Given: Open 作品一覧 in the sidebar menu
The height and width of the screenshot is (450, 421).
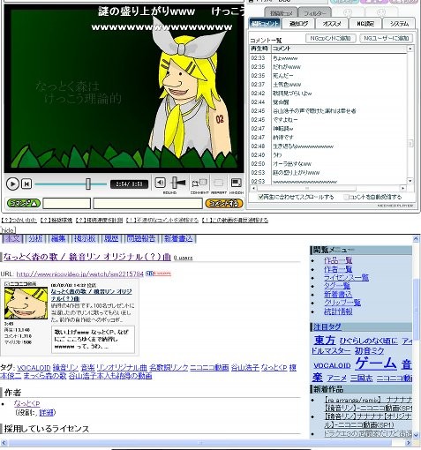Looking at the screenshot, I should (338, 260).
